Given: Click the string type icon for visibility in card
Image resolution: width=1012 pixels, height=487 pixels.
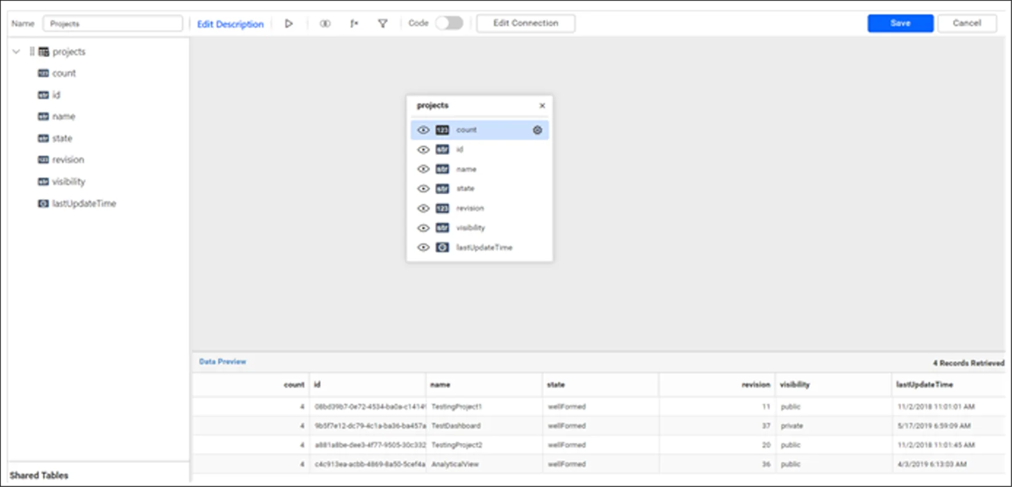Looking at the screenshot, I should tap(442, 228).
